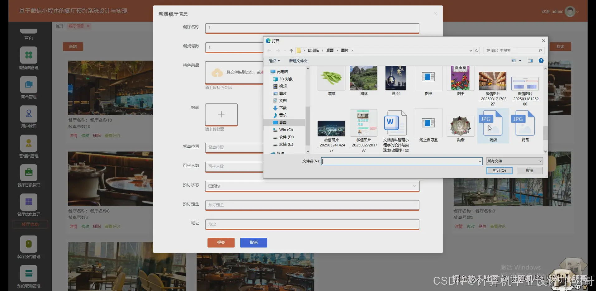Refresh the file dialog folder view
Screen dimensions: 596x291
477,50
